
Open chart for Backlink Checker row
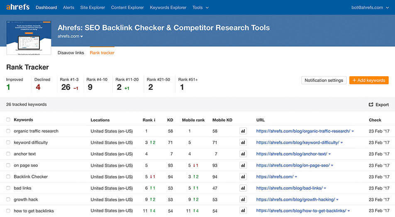243,176
